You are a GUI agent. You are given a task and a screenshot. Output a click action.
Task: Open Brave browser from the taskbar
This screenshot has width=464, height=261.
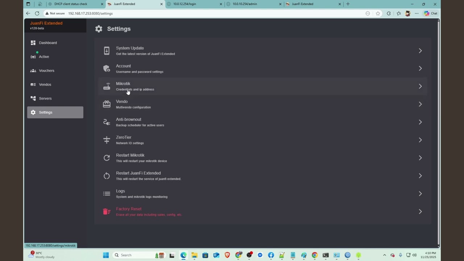pos(227,255)
